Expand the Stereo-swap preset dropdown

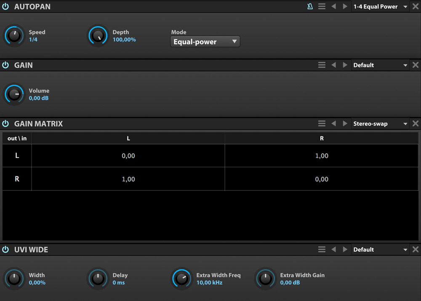pyautogui.click(x=381, y=123)
